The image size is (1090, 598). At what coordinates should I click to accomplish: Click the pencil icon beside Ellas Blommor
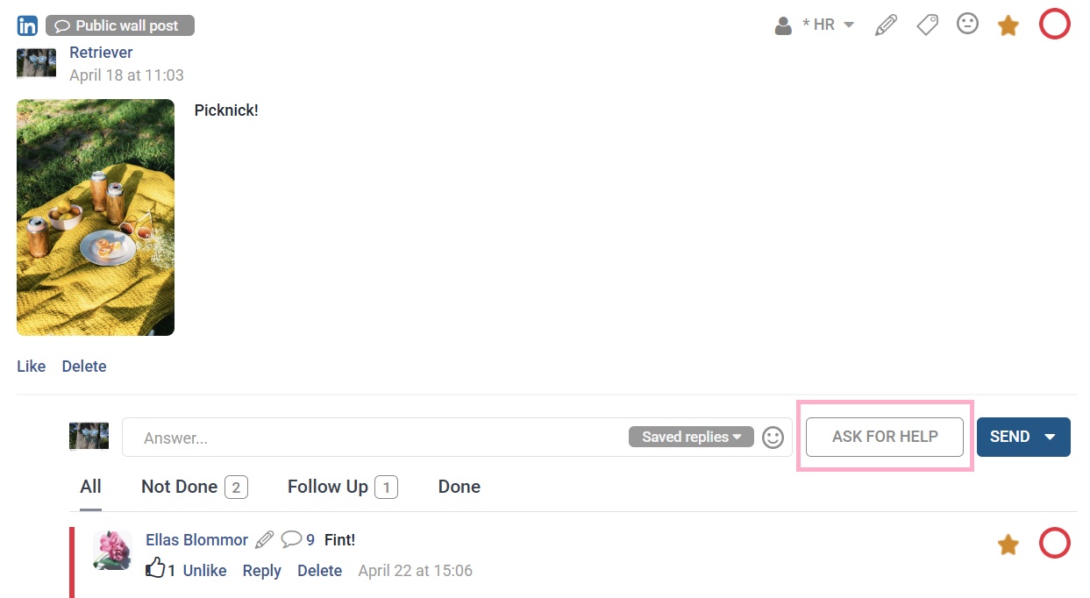tap(264, 539)
